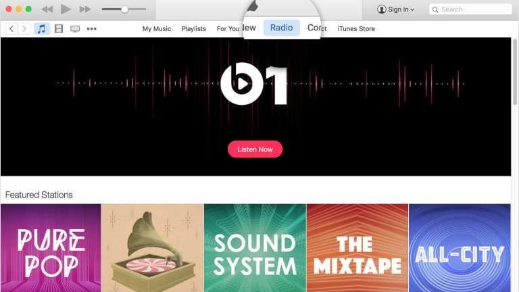Go back with the left chevron

tap(11, 29)
